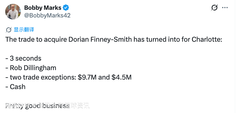Click the $4.5M amount in the tweet
The height and width of the screenshot is (113, 236).
[122, 77]
